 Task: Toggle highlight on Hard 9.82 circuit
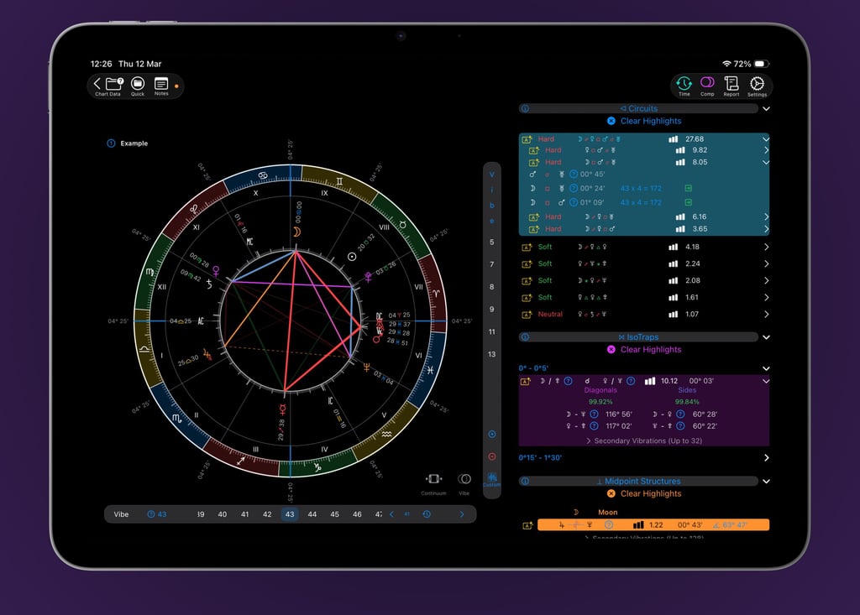[x=533, y=150]
